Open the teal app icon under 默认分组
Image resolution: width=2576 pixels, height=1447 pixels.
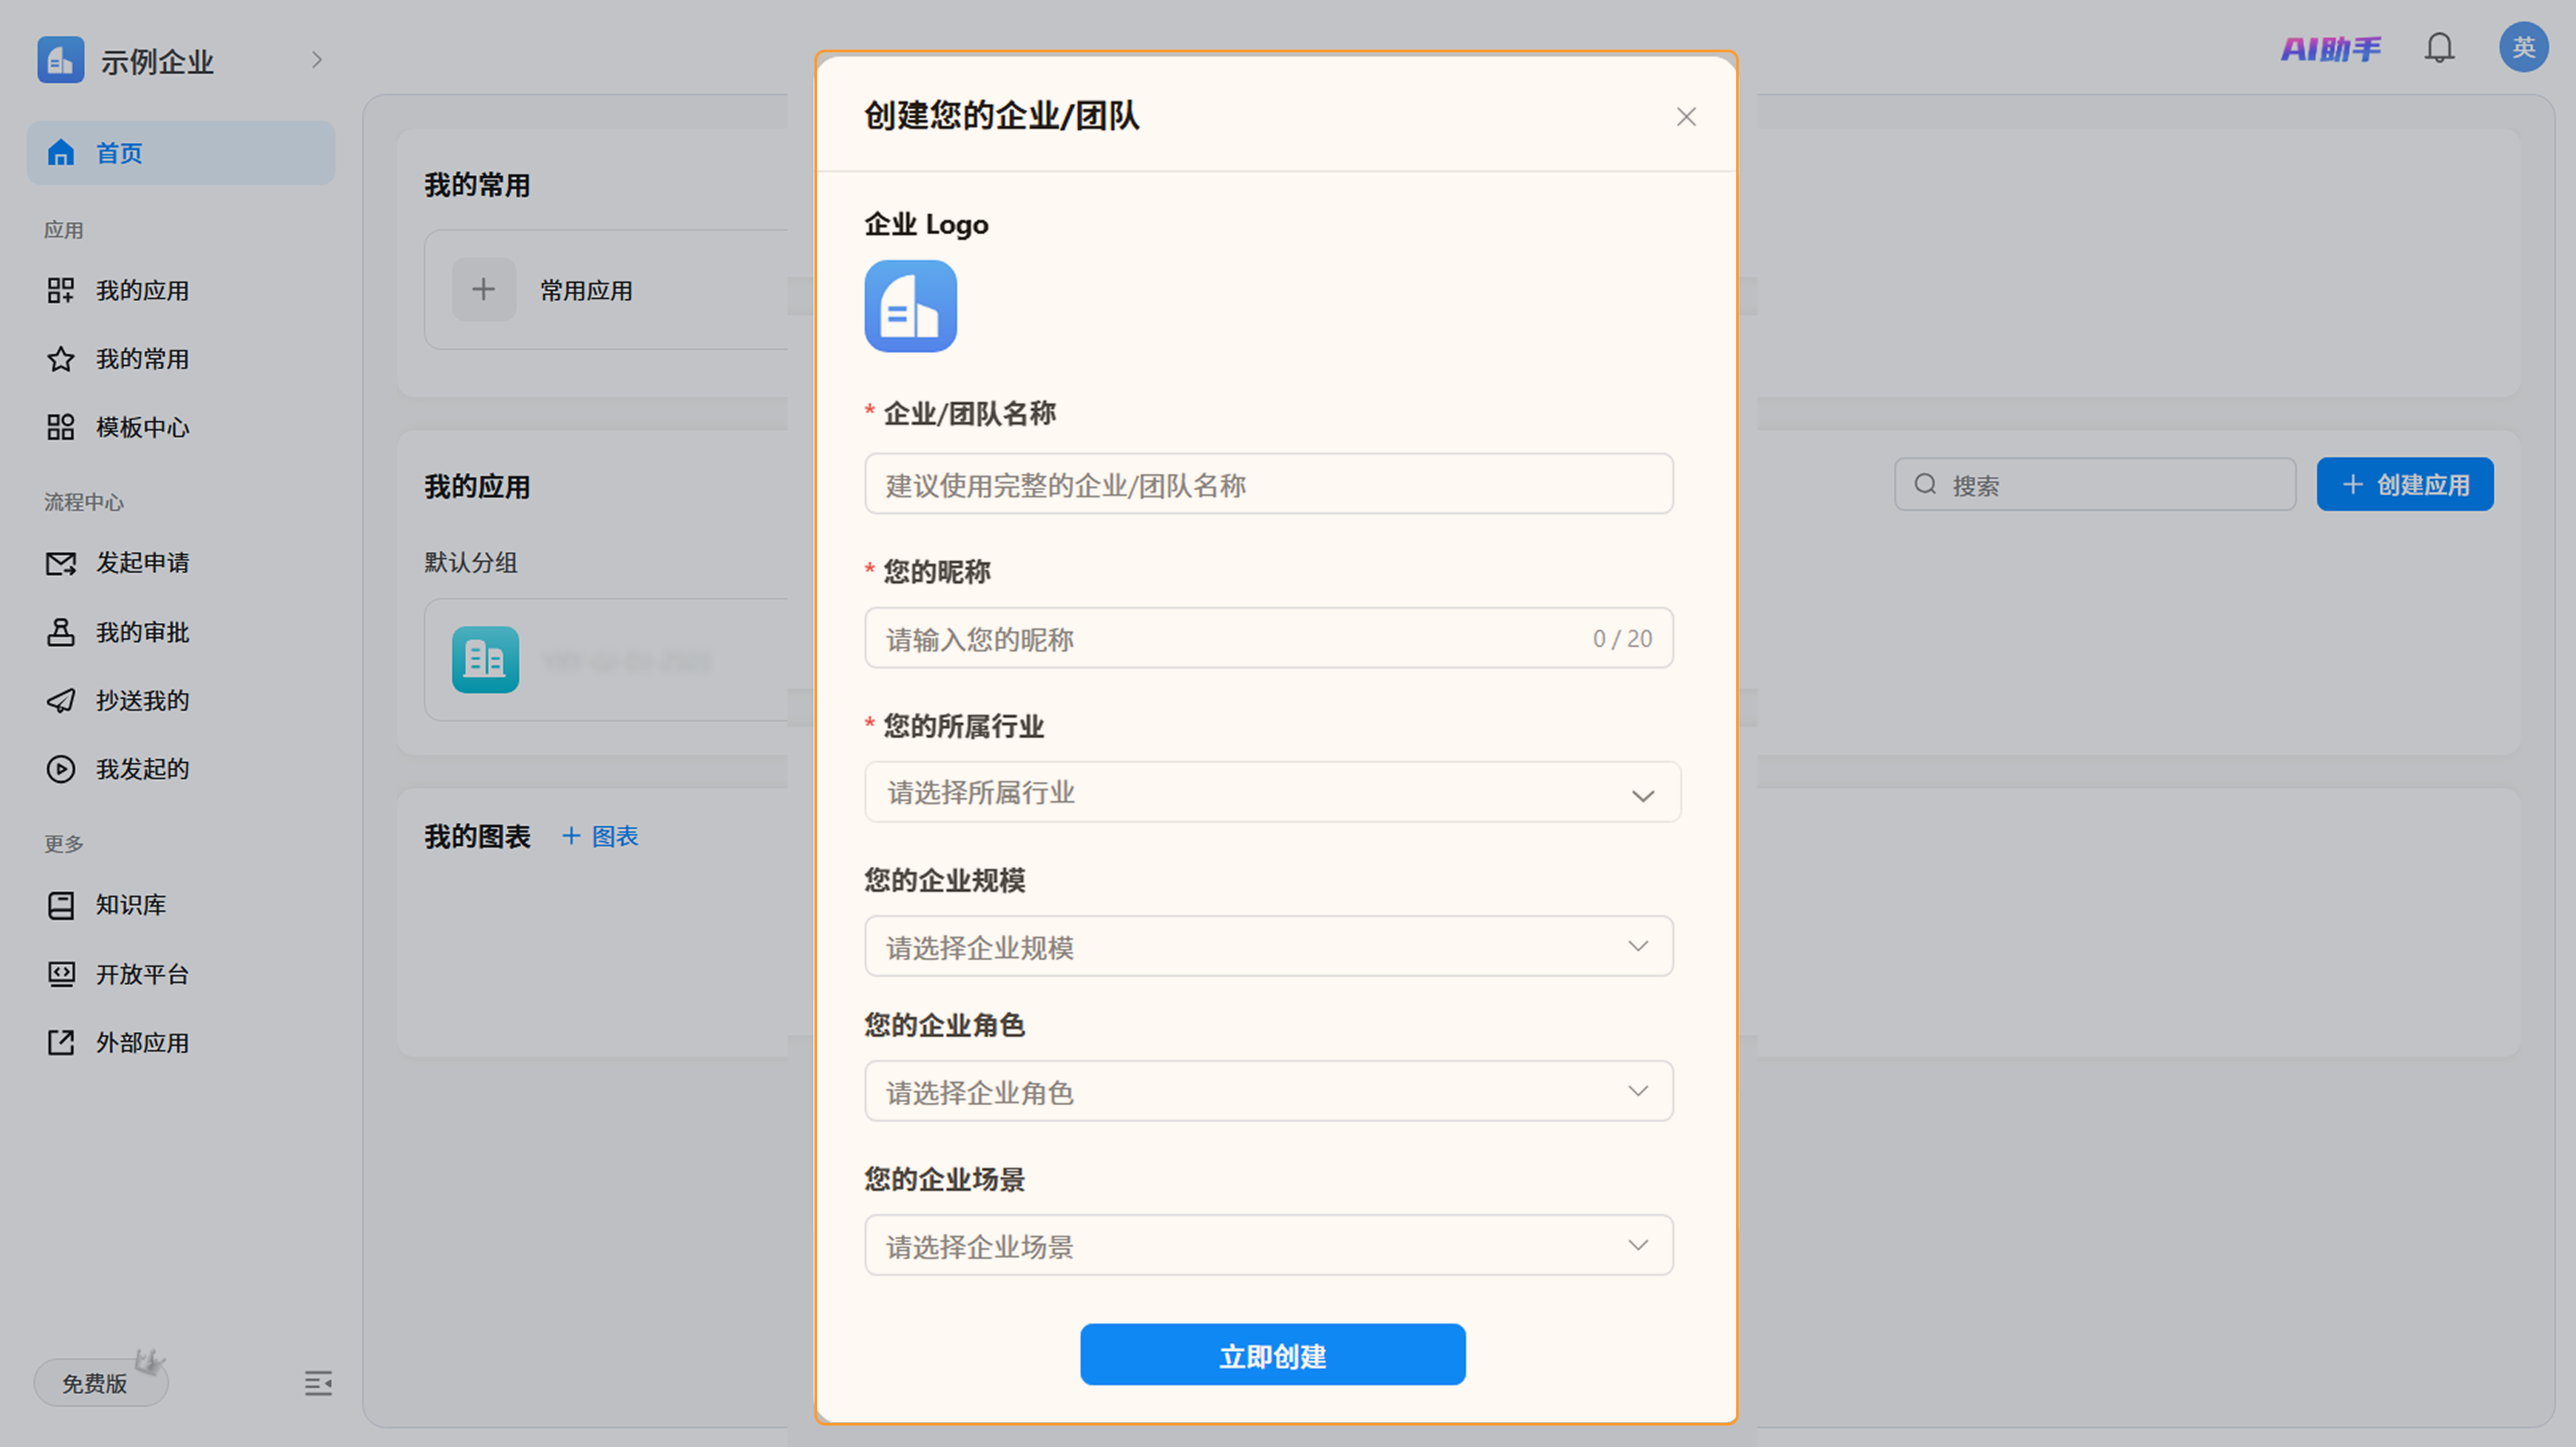click(x=485, y=660)
